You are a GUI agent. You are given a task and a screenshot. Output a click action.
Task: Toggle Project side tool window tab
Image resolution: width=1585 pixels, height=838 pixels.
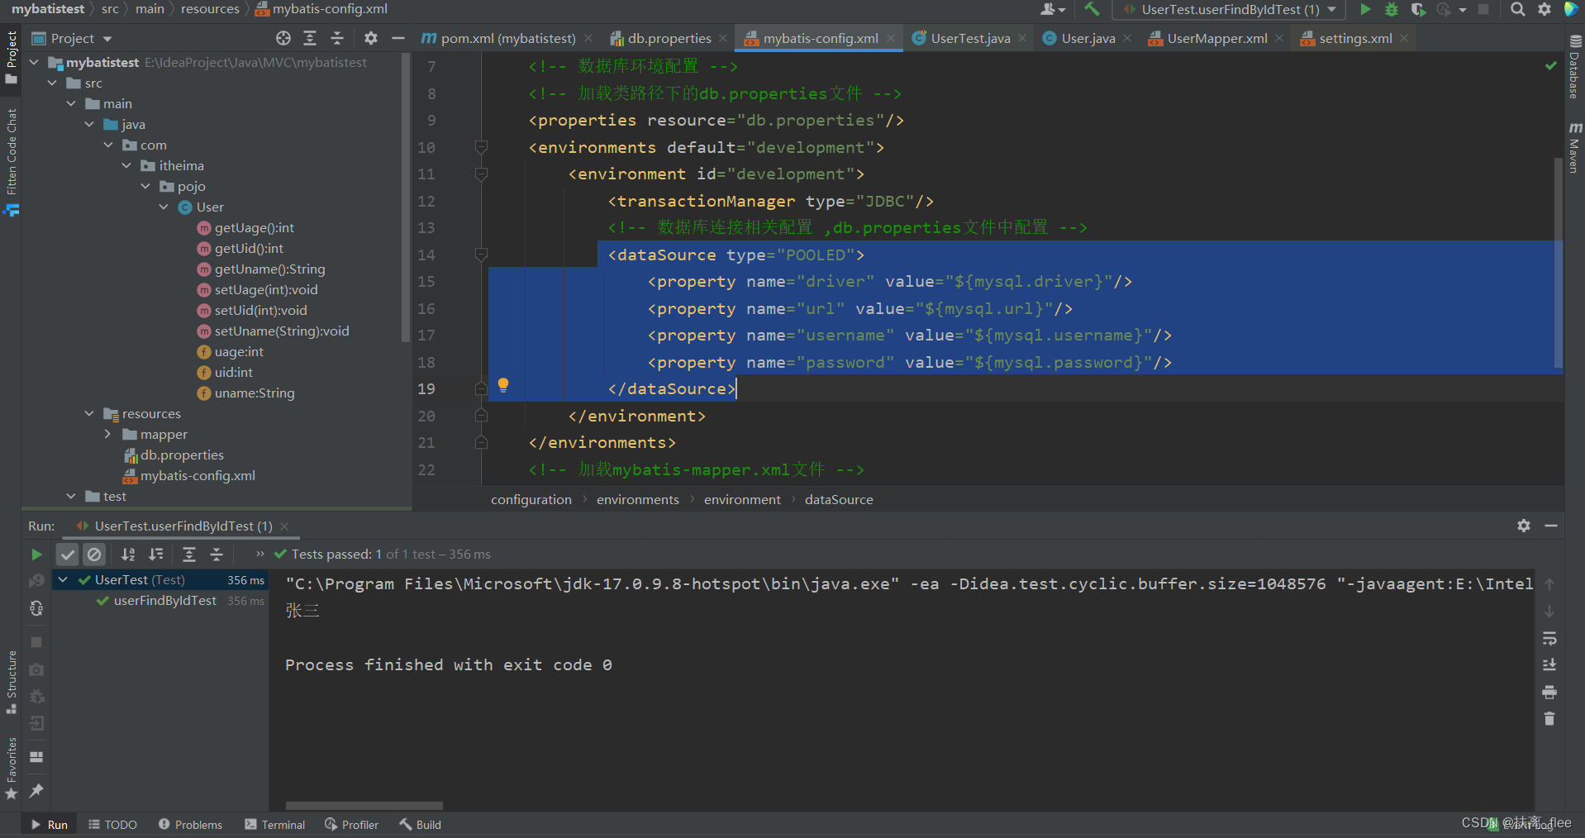(x=11, y=57)
